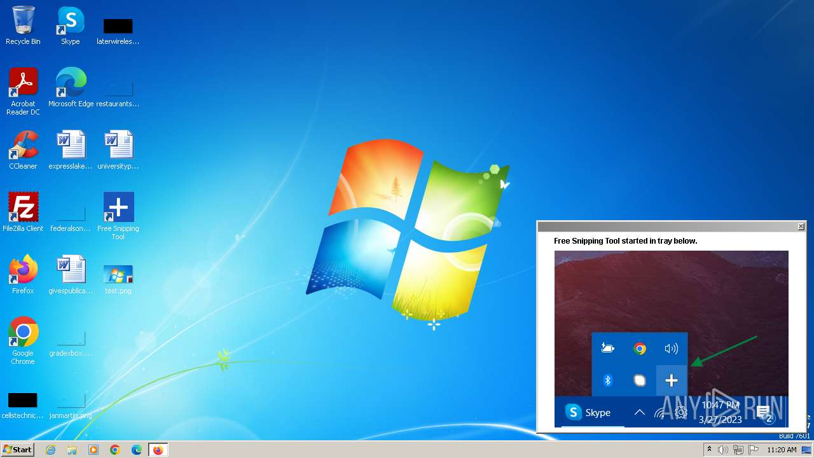Select the expresslake... Word document
The image size is (814, 458).
(71, 150)
